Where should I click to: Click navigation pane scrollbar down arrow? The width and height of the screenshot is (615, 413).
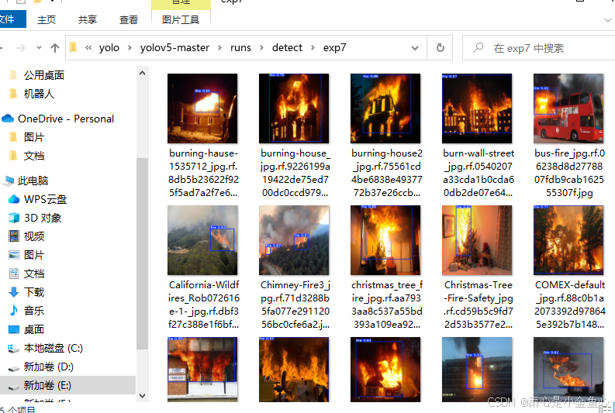143,396
